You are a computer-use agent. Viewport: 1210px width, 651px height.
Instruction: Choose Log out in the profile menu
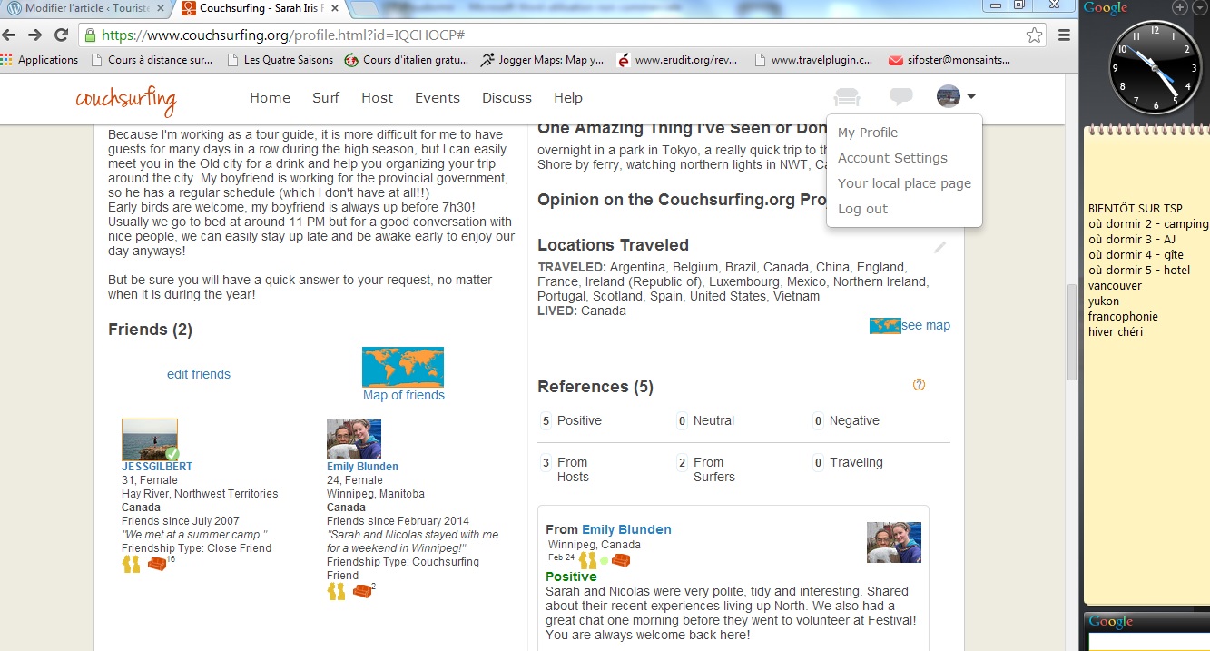tap(862, 209)
